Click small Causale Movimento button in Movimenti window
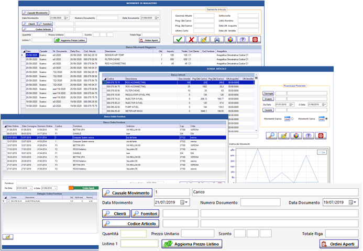The image size is (363, 251). (36, 13)
